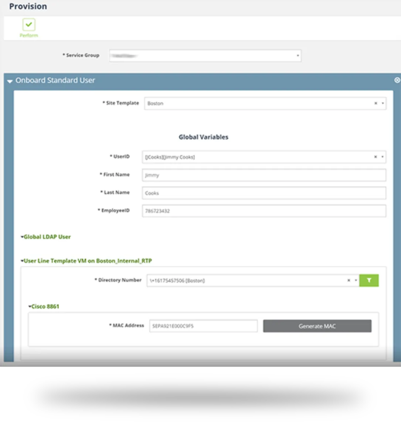Collapse User Line Template VM section

86,261
